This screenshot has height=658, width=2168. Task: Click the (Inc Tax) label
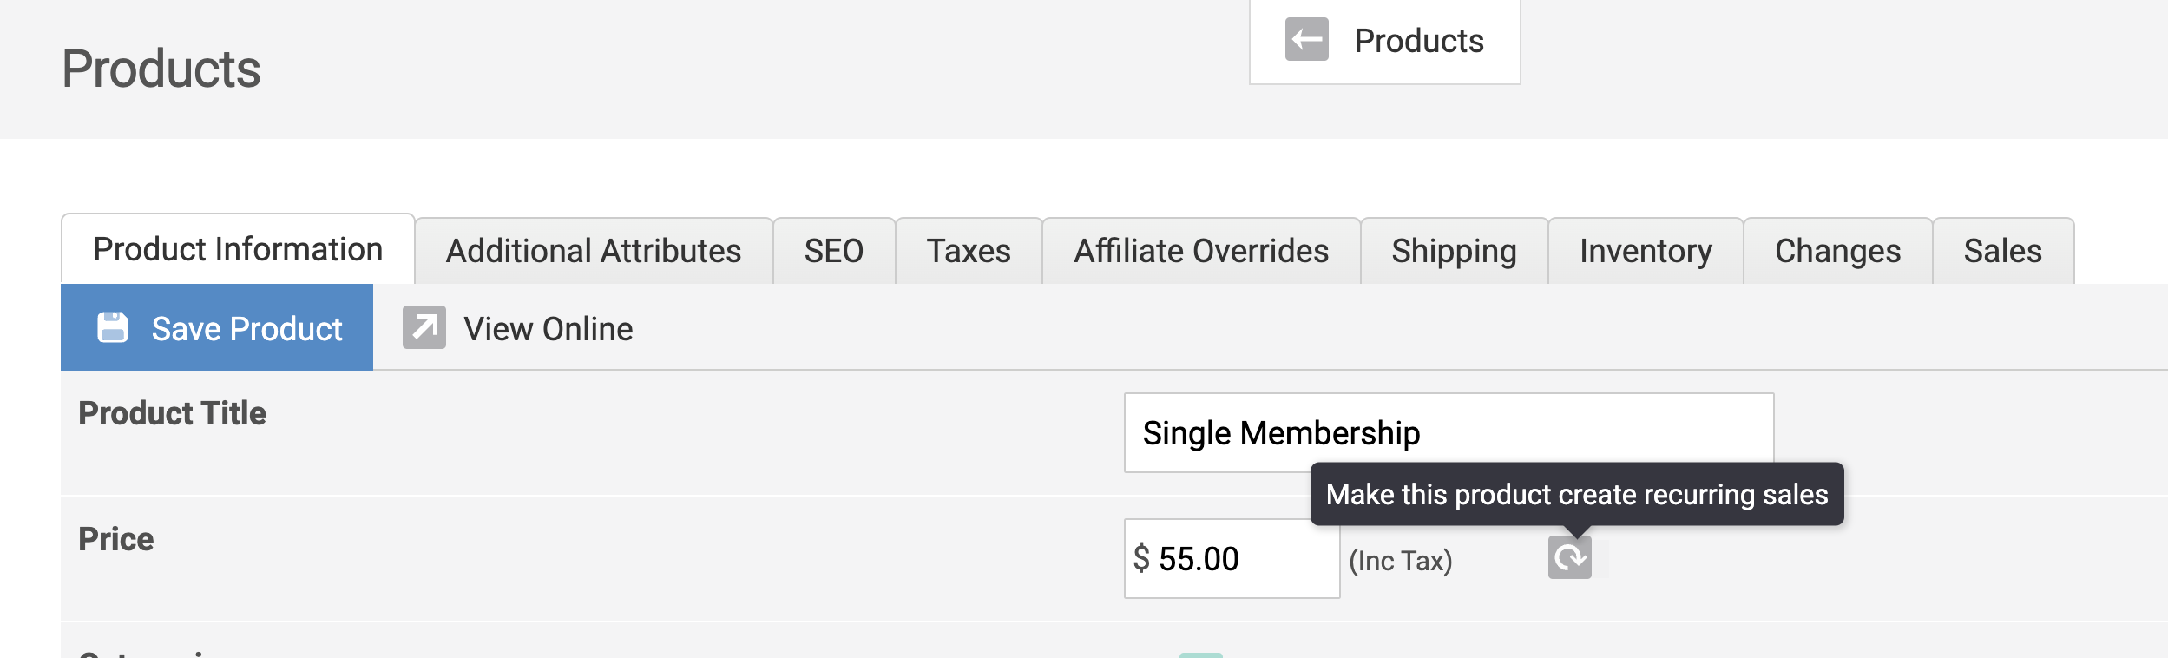pyautogui.click(x=1400, y=561)
